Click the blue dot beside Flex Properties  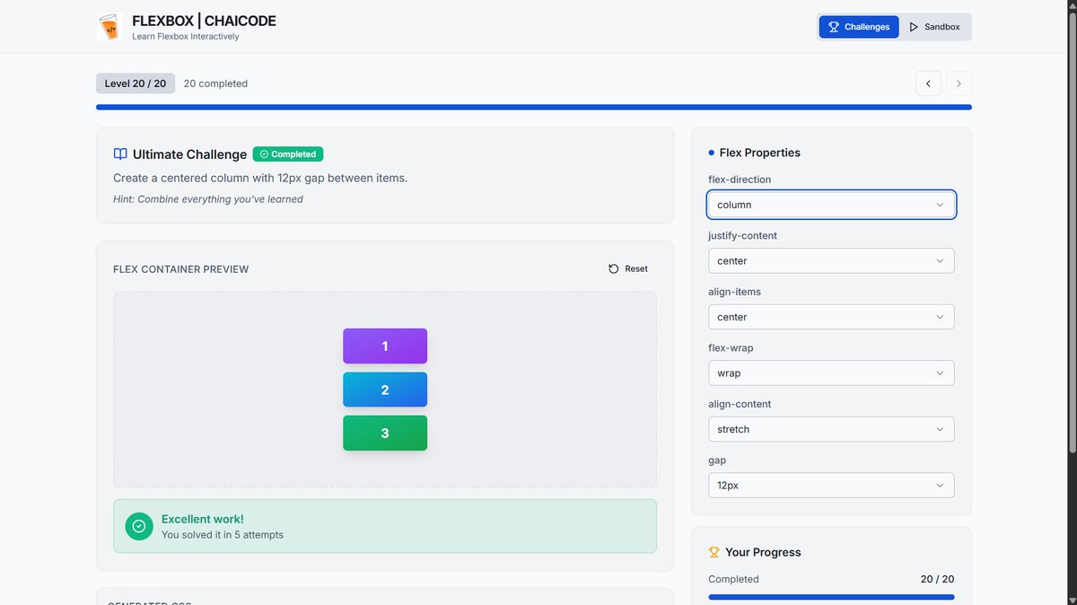point(712,153)
